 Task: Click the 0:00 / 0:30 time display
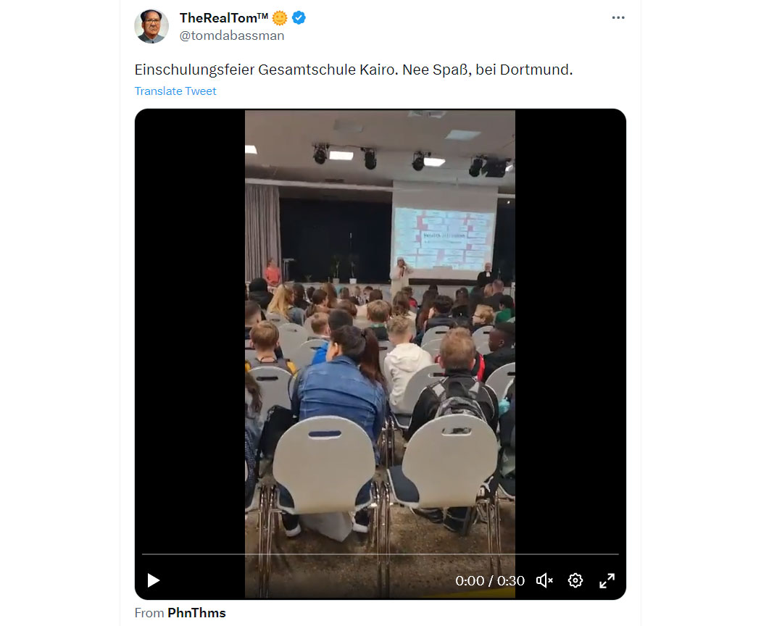[x=490, y=581]
